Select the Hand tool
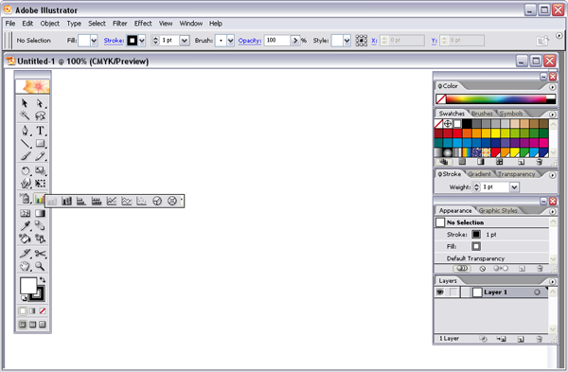568x372 pixels. tap(25, 267)
